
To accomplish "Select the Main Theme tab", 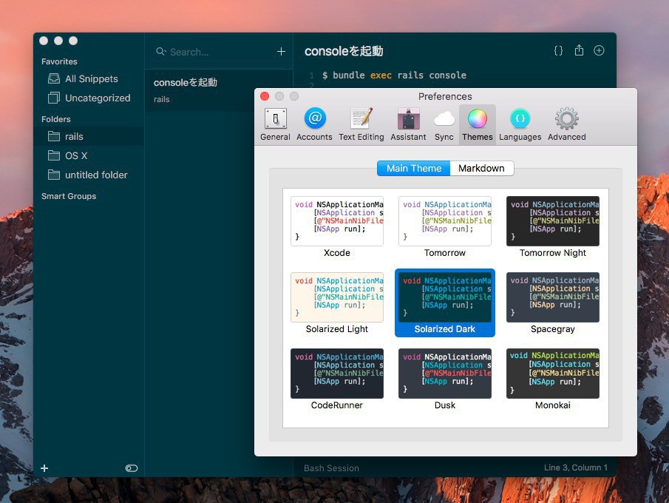I will 413,169.
